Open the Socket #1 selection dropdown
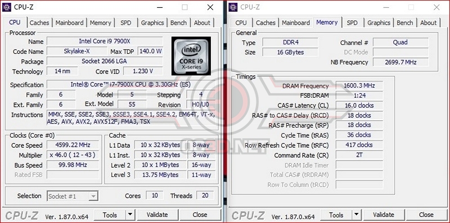Viewport: 450px width, 223px height. (x=73, y=197)
